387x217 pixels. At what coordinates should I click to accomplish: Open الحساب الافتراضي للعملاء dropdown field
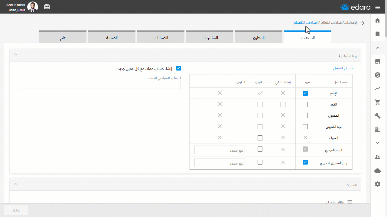100,85
